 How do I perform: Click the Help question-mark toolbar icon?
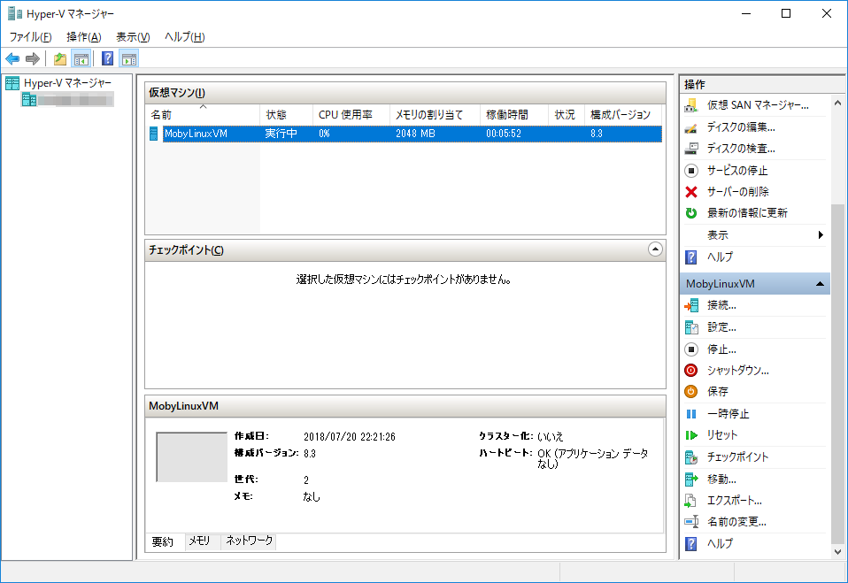tap(108, 58)
